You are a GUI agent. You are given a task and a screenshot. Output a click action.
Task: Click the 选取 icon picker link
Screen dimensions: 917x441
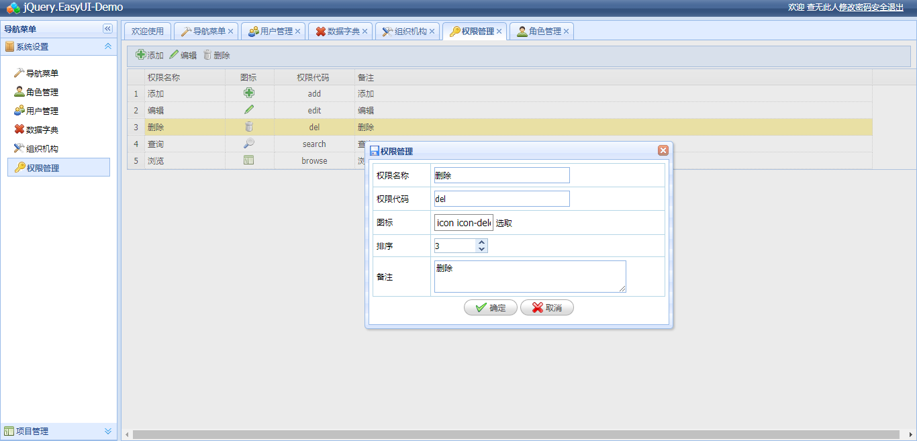[x=504, y=223]
